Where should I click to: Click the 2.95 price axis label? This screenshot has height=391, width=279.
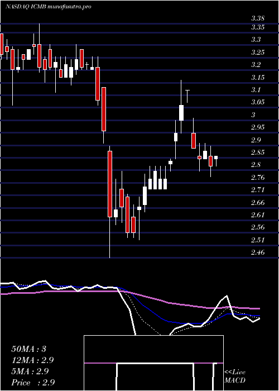(258, 127)
